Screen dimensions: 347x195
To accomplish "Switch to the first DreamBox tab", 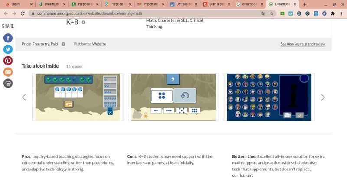I will pyautogui.click(x=52, y=4).
